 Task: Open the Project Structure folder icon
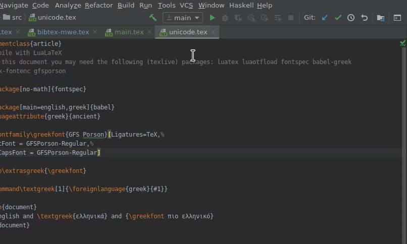click(381, 18)
